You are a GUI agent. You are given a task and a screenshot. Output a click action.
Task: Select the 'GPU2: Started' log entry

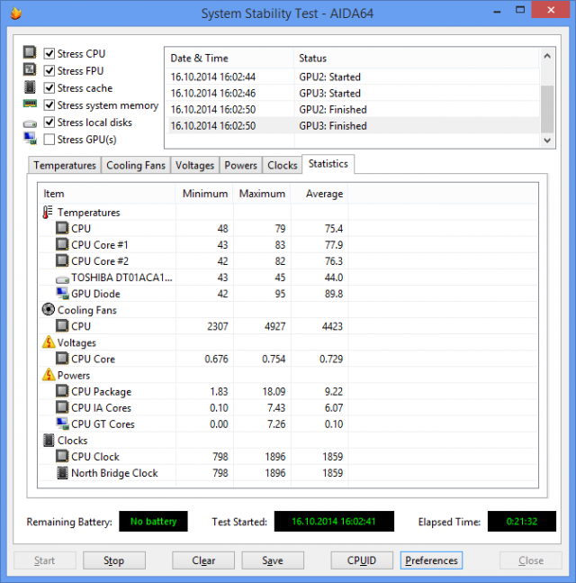tap(353, 77)
